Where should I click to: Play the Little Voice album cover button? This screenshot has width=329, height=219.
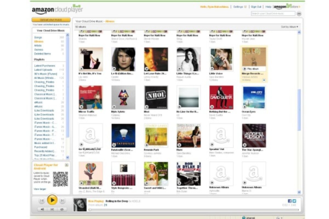212,69
